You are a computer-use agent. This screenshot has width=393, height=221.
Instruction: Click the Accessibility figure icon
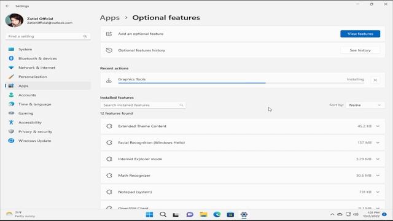11,122
